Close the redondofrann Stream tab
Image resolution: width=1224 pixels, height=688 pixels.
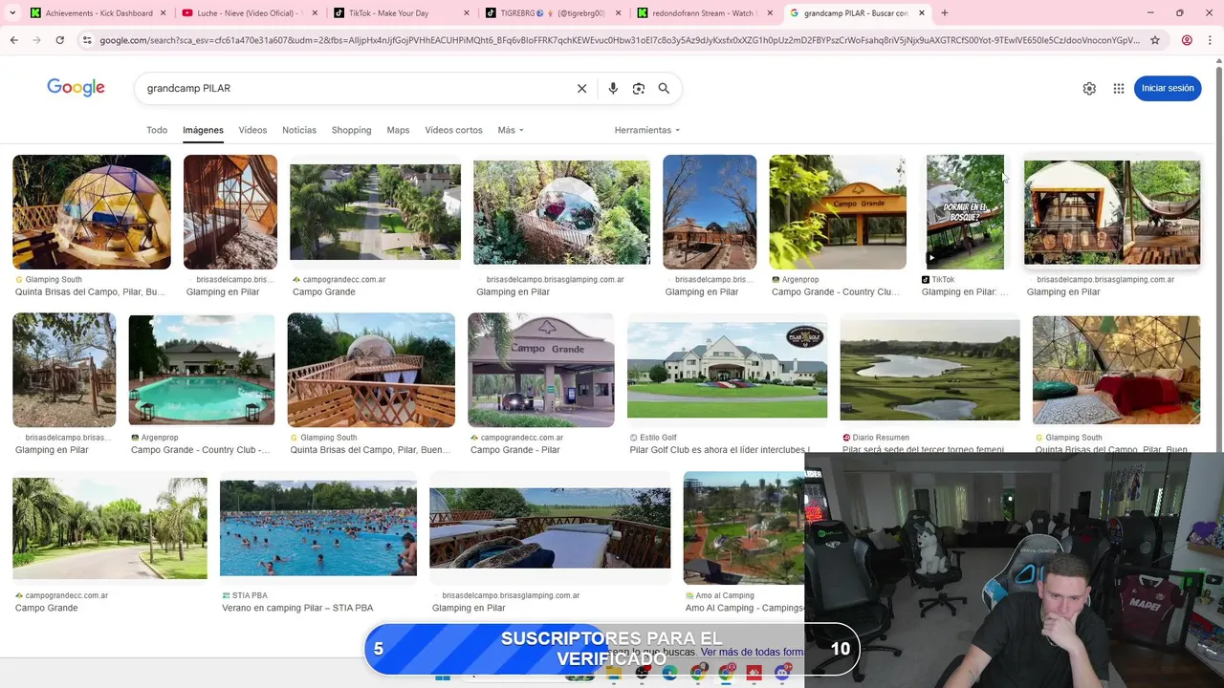click(770, 13)
